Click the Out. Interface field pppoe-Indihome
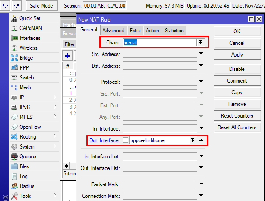This screenshot has height=201, width=265. point(159,140)
